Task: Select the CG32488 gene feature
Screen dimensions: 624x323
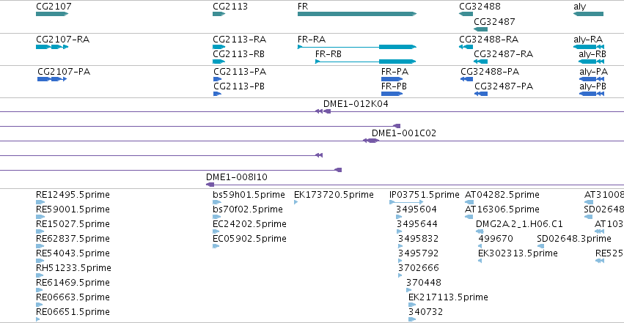Action: [x=466, y=14]
